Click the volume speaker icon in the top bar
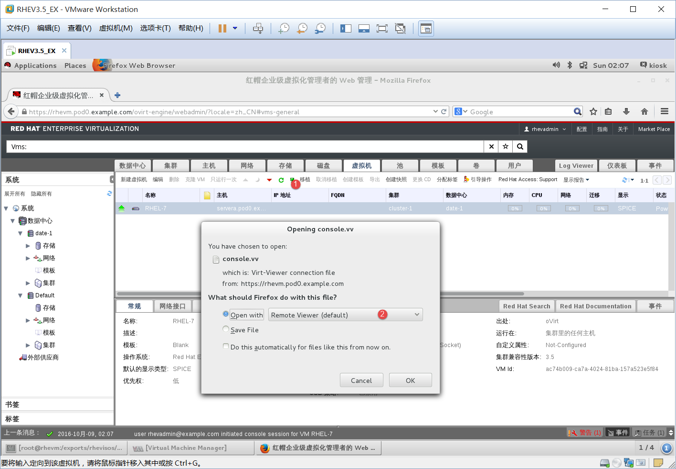Image resolution: width=676 pixels, height=469 pixels. coord(556,65)
